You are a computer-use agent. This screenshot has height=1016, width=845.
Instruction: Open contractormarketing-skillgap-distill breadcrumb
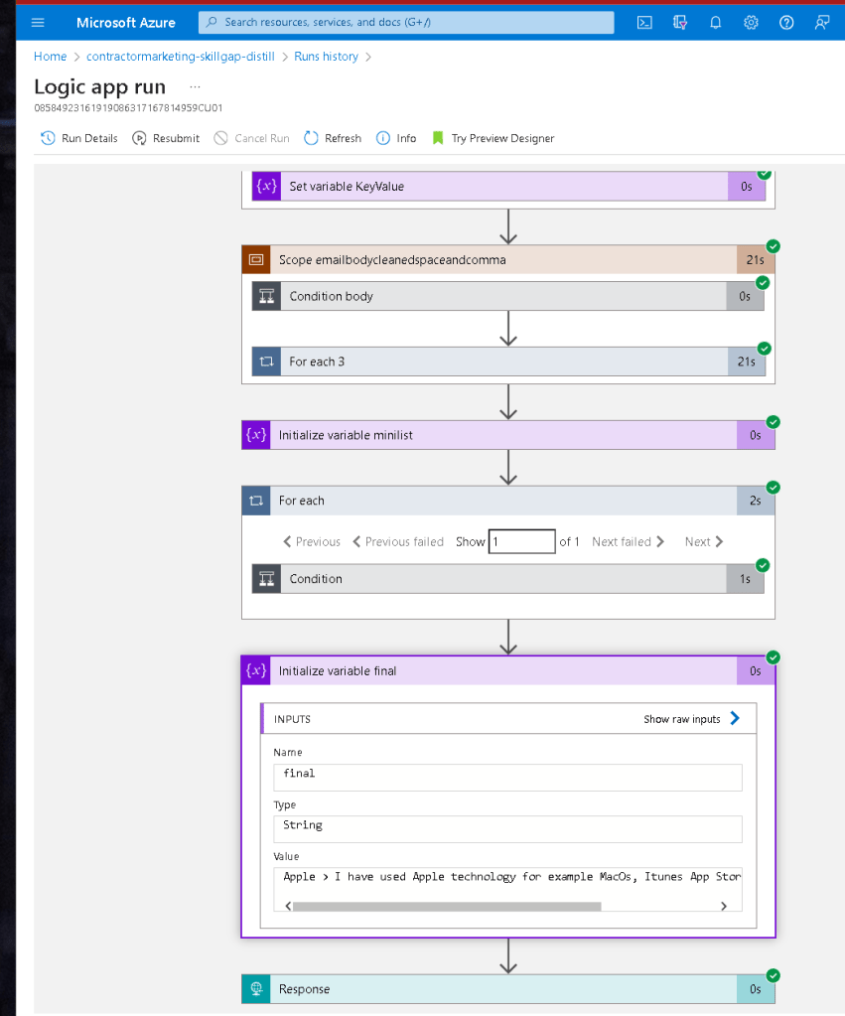click(x=181, y=57)
